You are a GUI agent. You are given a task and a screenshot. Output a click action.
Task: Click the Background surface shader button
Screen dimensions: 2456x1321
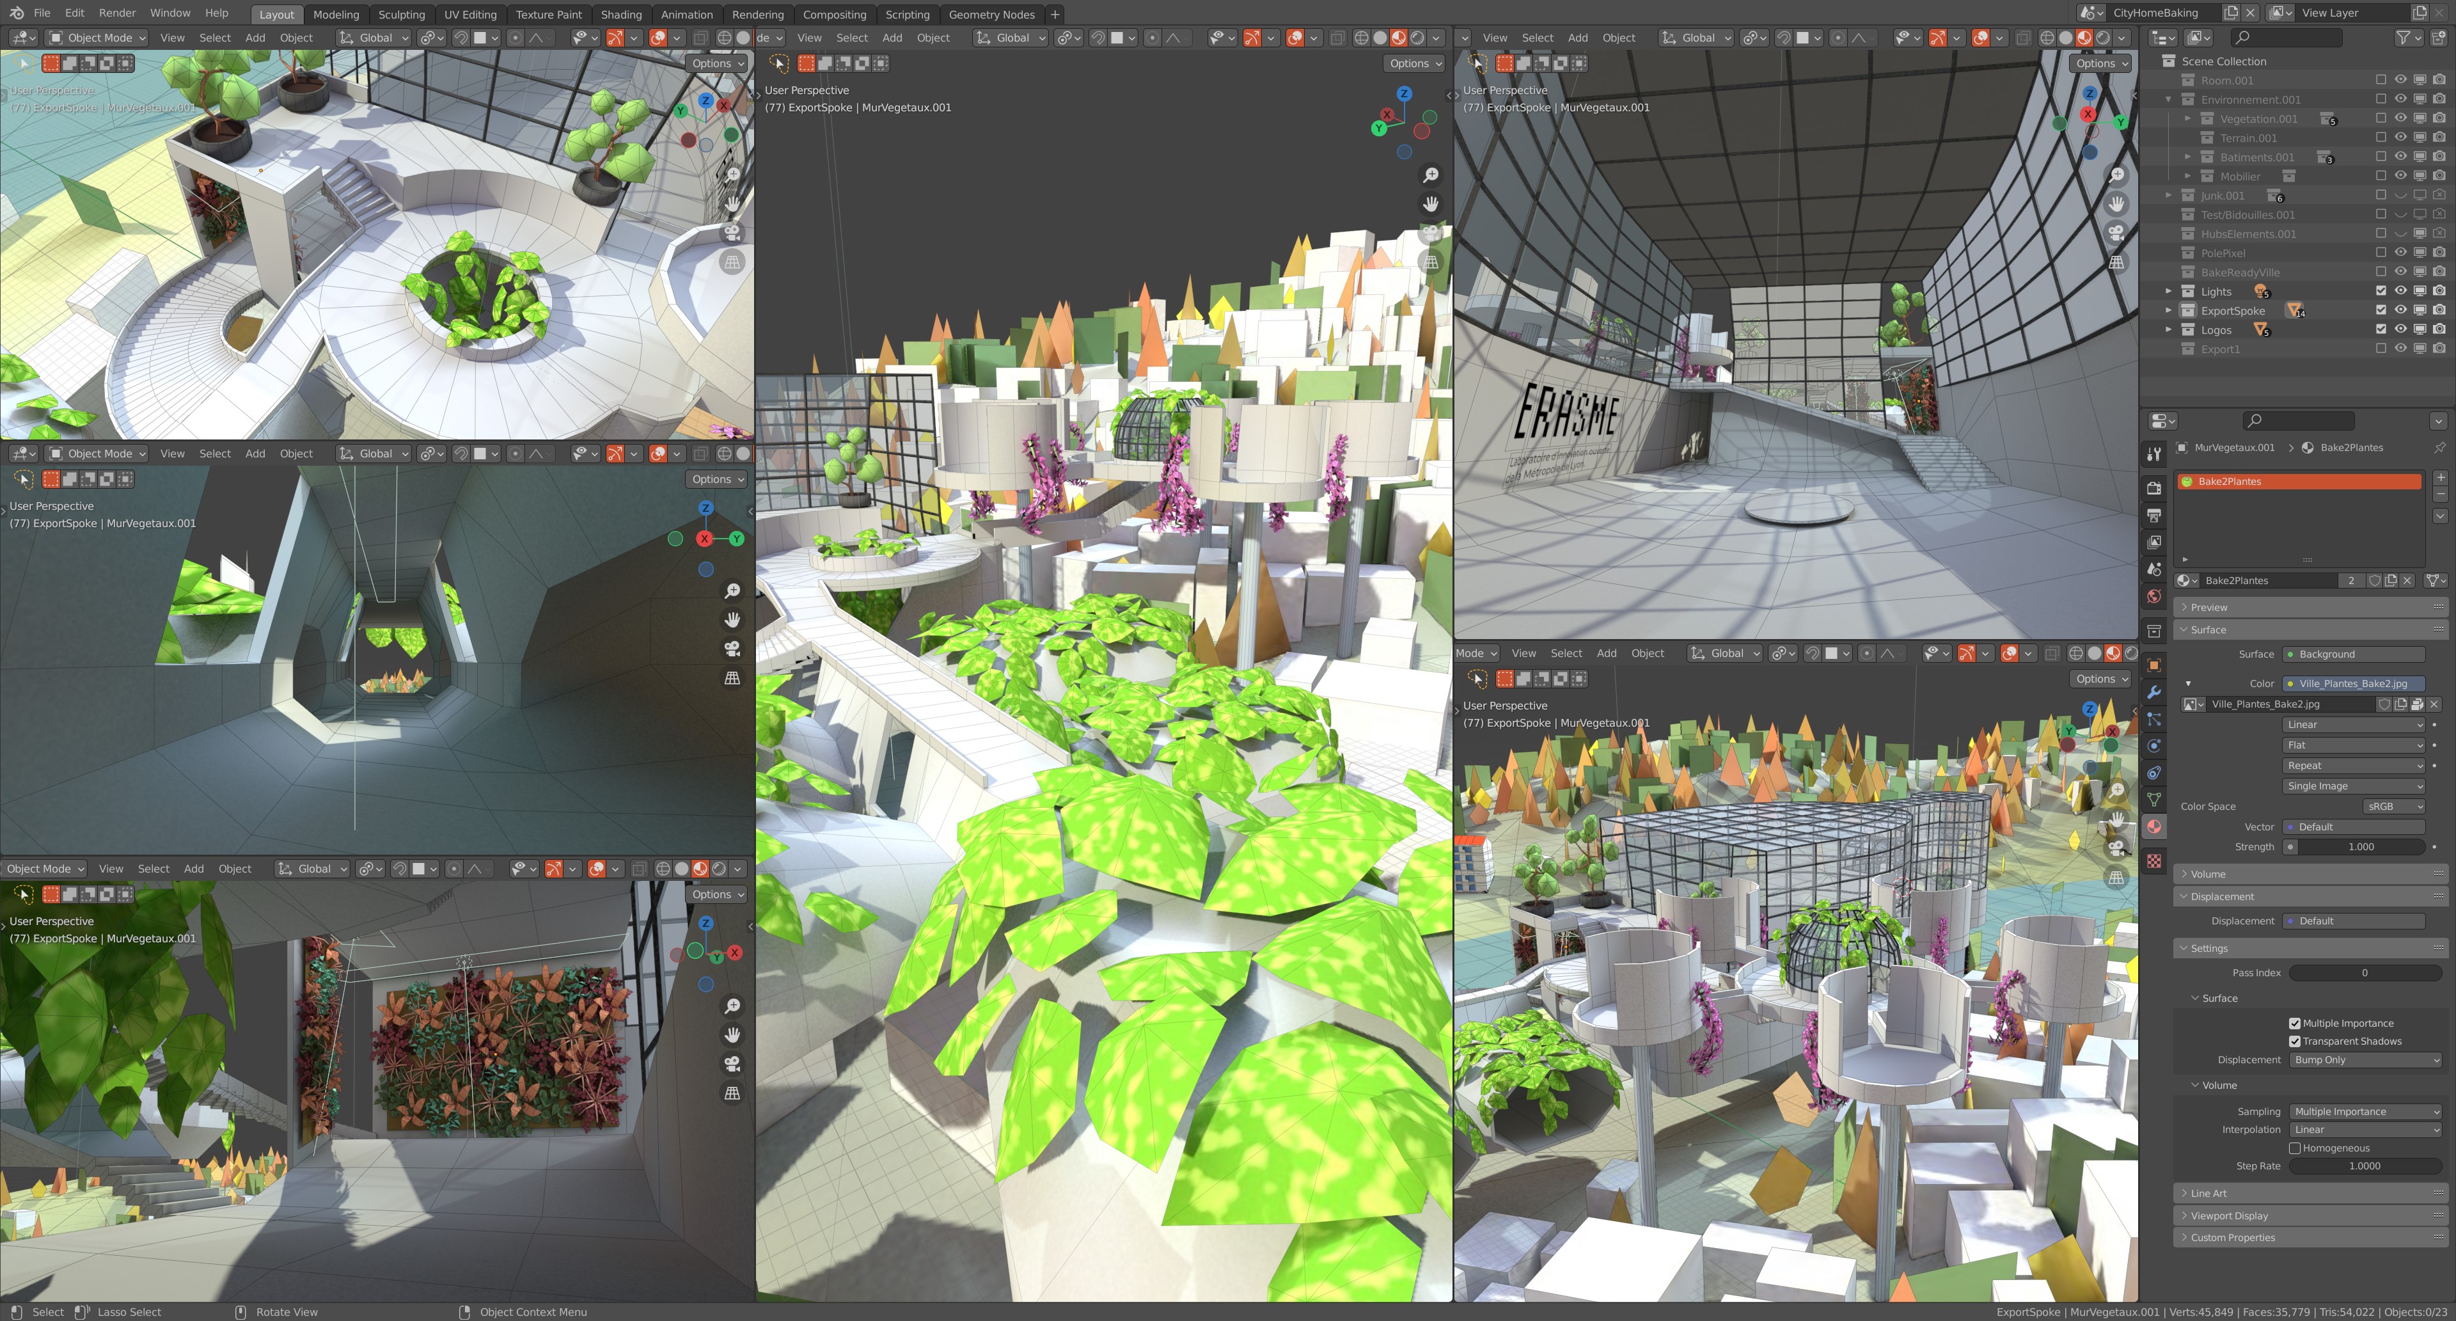tap(2353, 654)
